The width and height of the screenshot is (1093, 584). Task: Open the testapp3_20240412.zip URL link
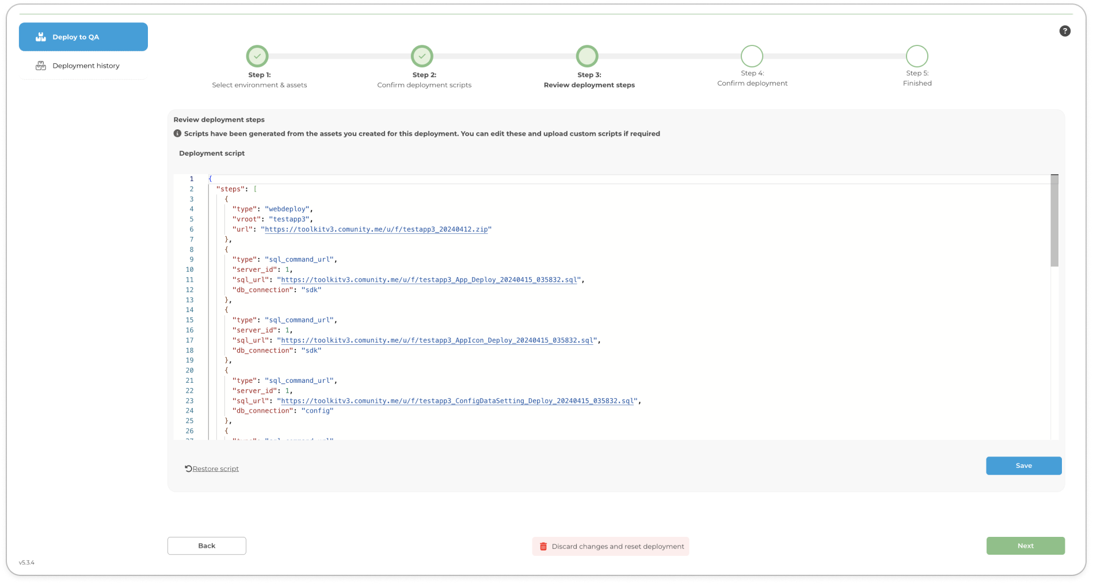coord(376,229)
